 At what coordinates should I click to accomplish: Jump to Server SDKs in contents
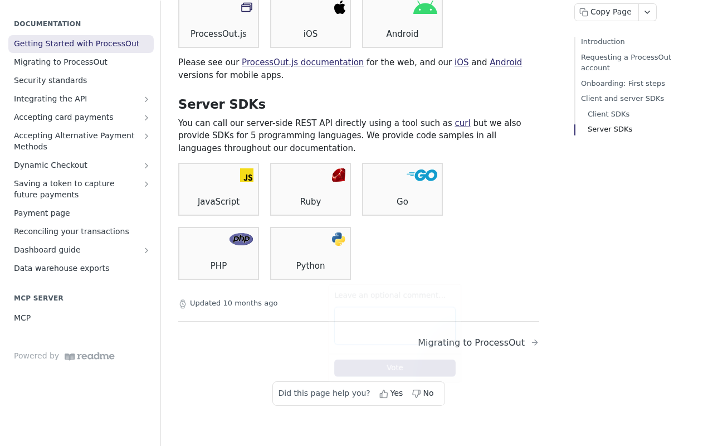(x=610, y=129)
